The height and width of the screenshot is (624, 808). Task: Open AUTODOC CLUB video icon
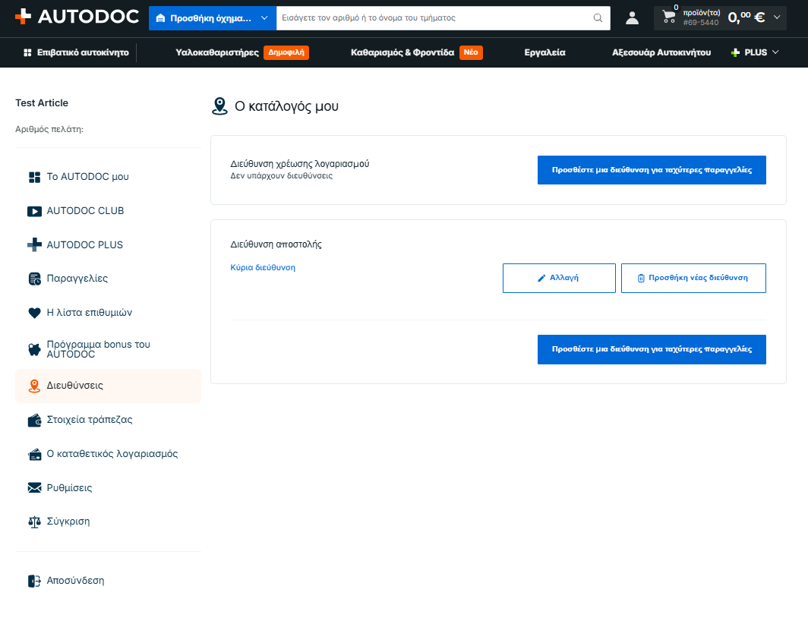34,211
